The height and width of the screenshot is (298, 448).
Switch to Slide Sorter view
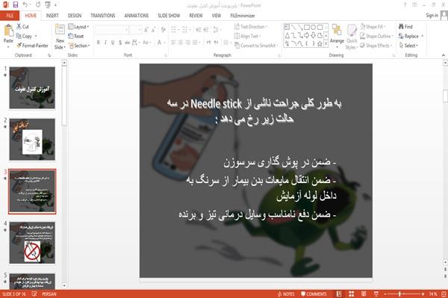tap(352, 294)
